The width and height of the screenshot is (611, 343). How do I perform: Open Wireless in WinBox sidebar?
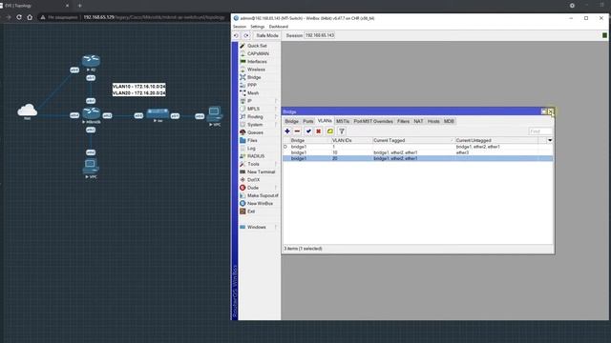(x=257, y=70)
